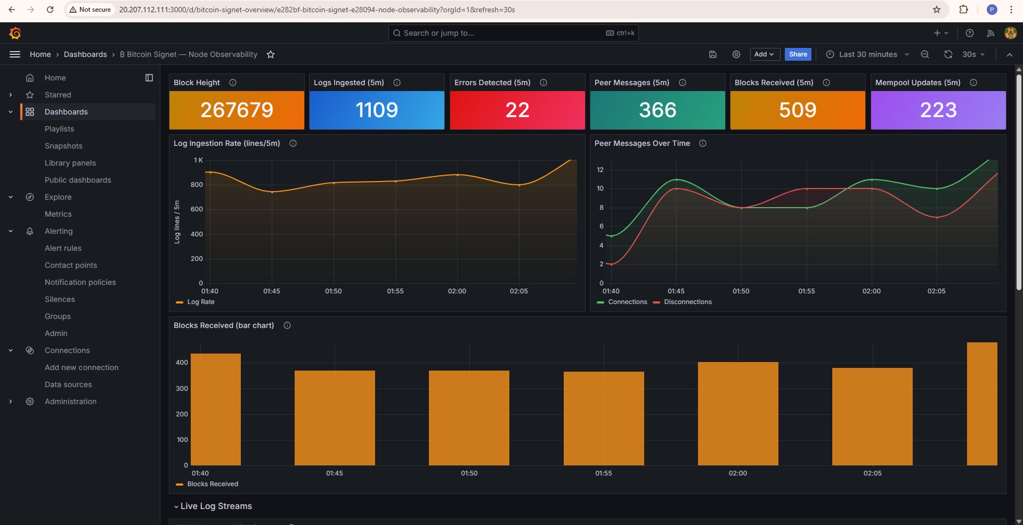Open Home in the sidebar

tap(55, 78)
